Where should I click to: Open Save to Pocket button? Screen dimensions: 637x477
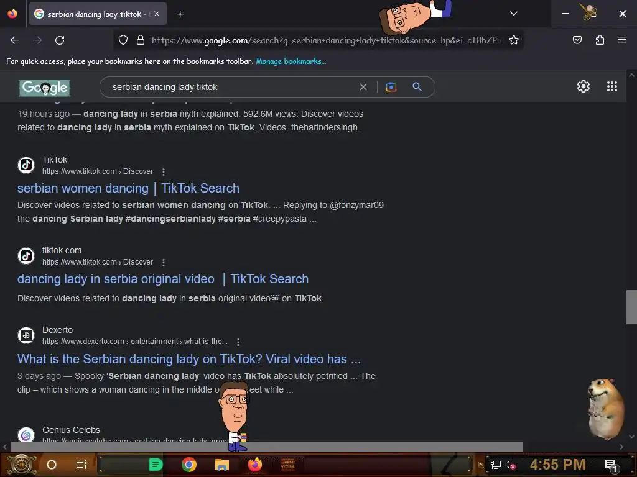(577, 40)
